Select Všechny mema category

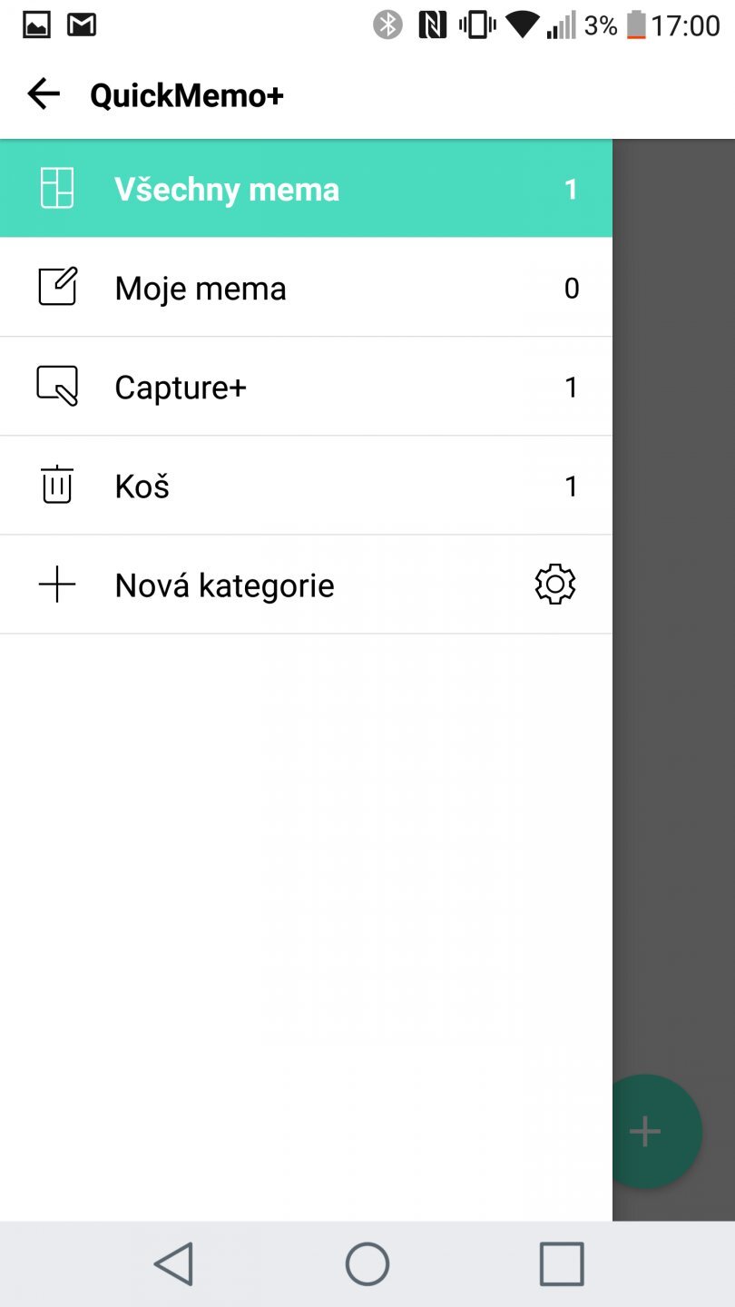click(x=227, y=189)
